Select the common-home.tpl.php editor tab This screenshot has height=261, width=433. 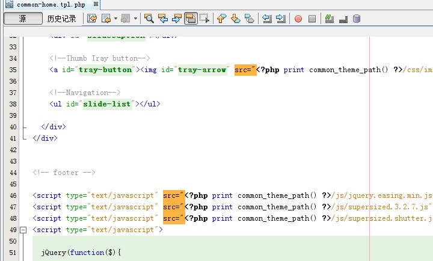coord(51,4)
